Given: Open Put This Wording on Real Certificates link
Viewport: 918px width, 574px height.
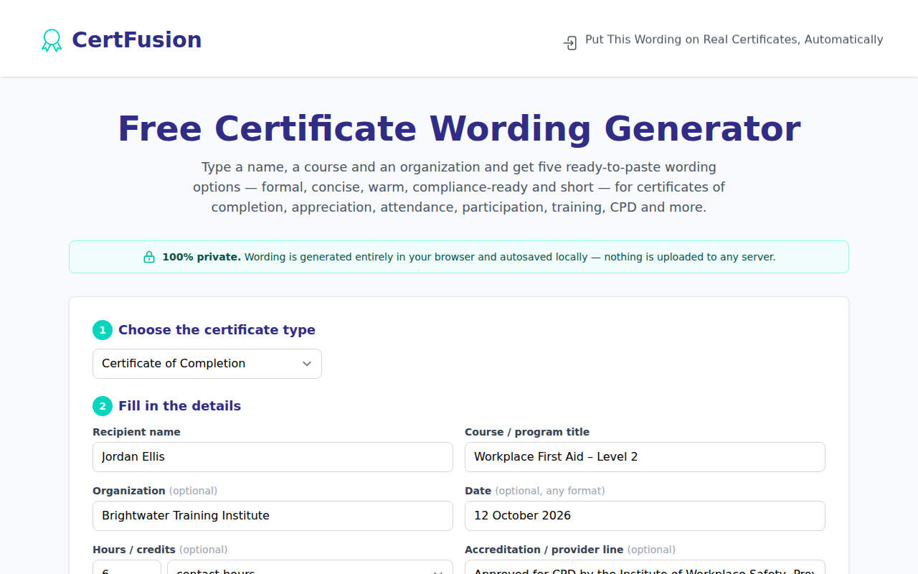Looking at the screenshot, I should pyautogui.click(x=723, y=40).
